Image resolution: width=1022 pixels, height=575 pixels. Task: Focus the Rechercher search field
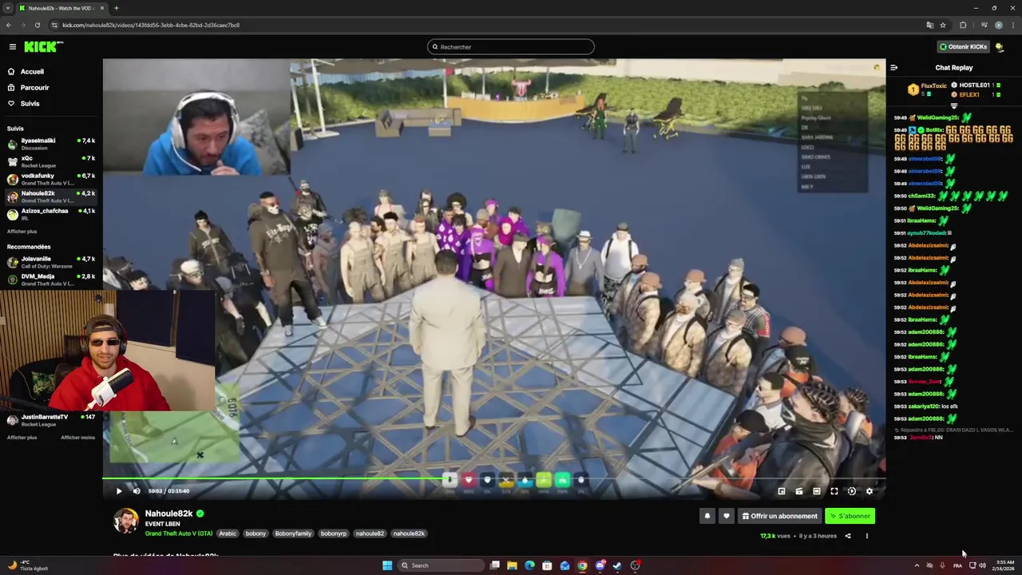pos(511,47)
